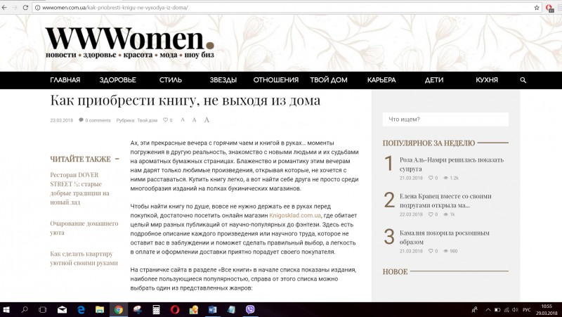562x317 pixels.
Task: Collapse the ЧИТАЙТЕ ТАКЖЕ section with the dash
Action: tap(117, 159)
